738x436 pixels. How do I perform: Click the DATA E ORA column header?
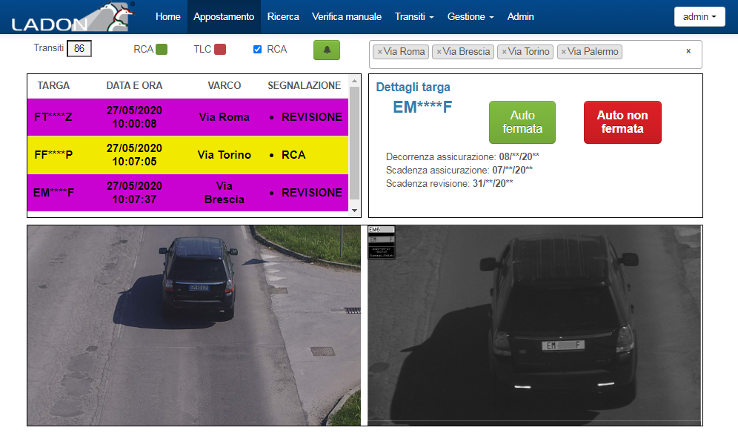(x=134, y=86)
